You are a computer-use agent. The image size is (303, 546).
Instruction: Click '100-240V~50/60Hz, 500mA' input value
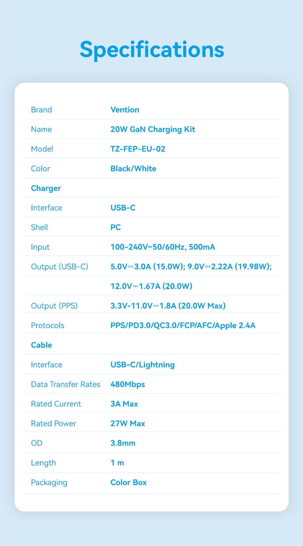[163, 247]
